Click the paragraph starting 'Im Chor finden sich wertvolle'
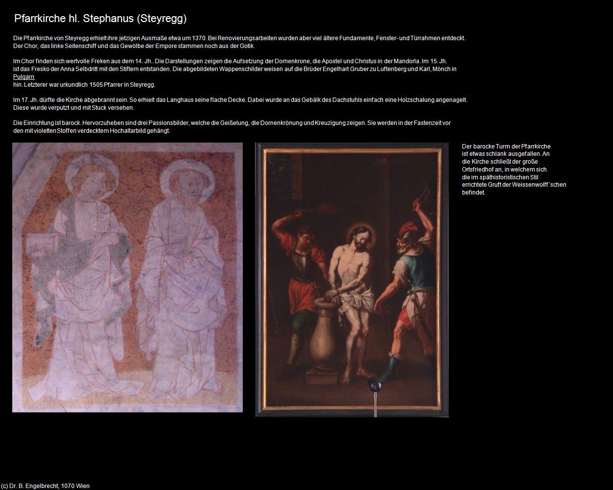613x490 pixels. (x=235, y=73)
